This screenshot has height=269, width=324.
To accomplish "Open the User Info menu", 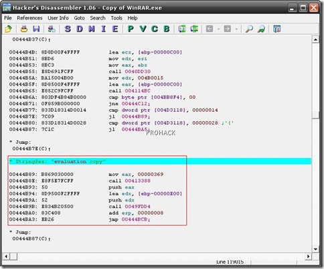I will pyautogui.click(x=58, y=18).
